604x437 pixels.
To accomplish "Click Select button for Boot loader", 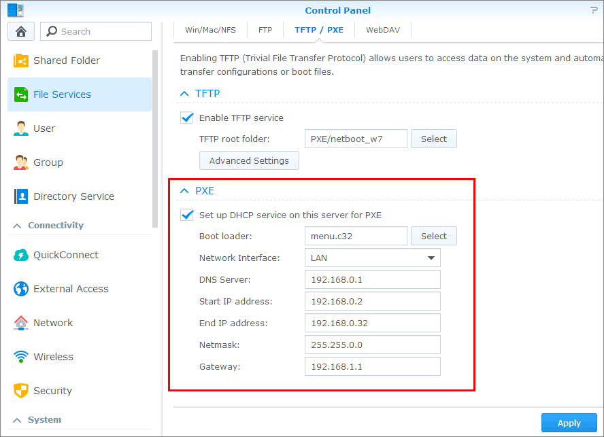I will [x=434, y=236].
